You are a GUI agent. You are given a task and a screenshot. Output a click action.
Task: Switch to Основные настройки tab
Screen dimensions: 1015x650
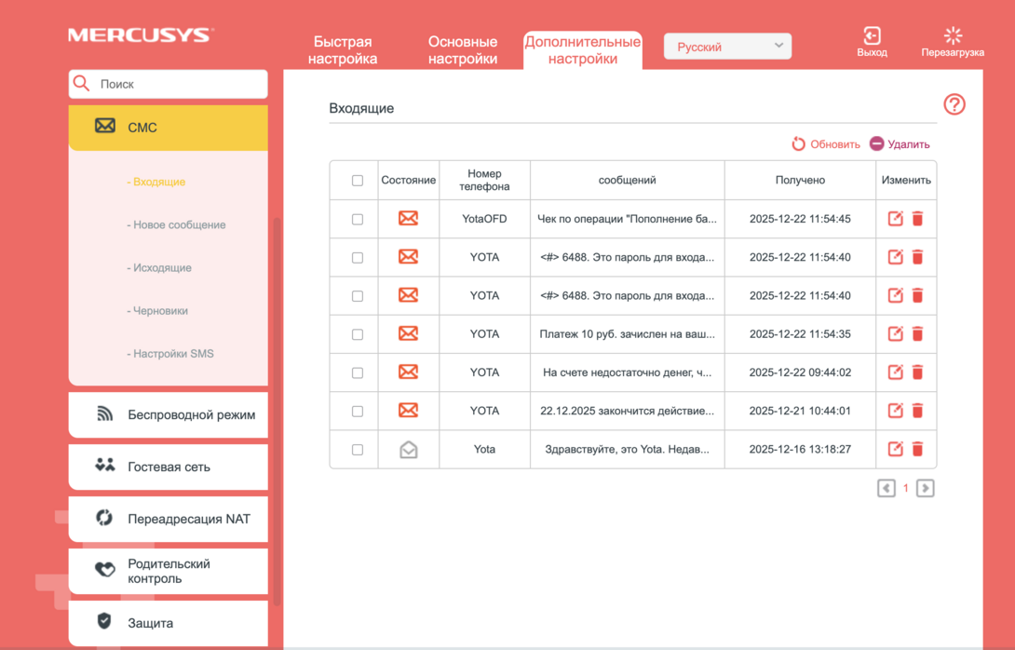pyautogui.click(x=462, y=50)
